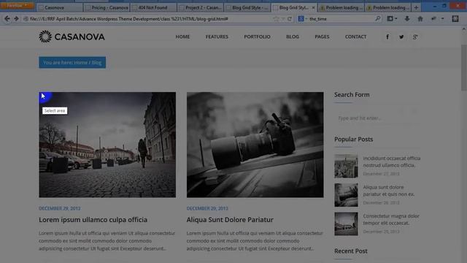Switch to the second Problem loading tab

[387, 7]
